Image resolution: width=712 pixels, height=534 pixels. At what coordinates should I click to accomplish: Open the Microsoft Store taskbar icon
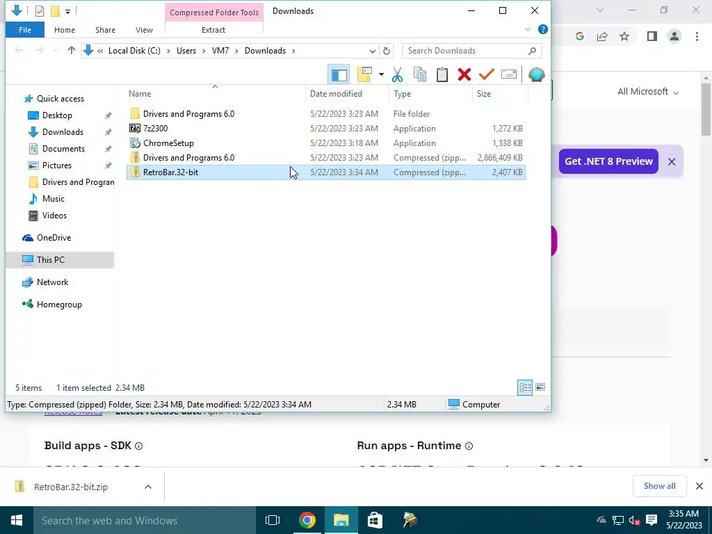375,520
